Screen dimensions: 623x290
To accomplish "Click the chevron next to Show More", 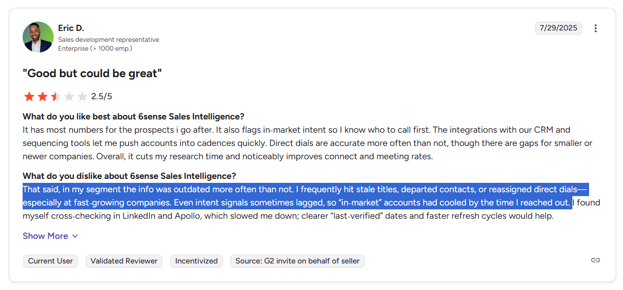I will [x=75, y=236].
